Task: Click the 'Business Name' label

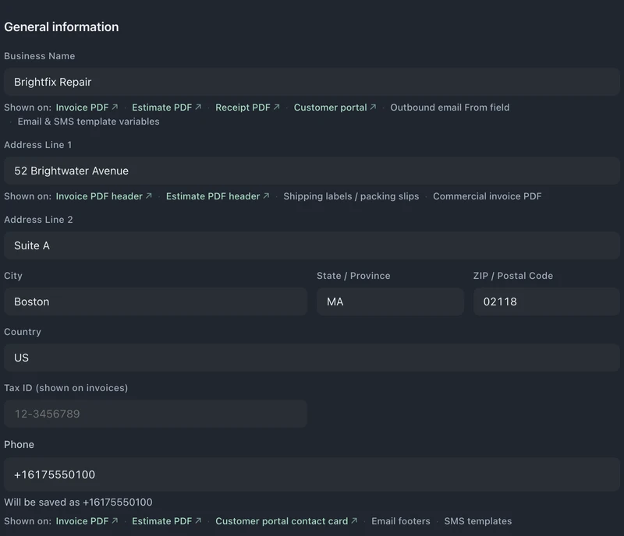Action: [40, 56]
